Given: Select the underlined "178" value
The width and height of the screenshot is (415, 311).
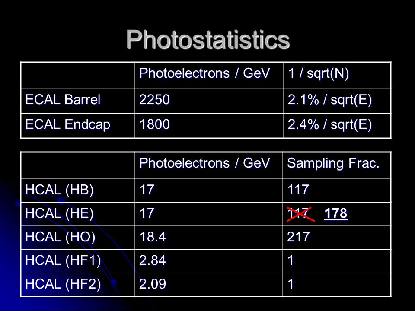Looking at the screenshot, I should (335, 213).
